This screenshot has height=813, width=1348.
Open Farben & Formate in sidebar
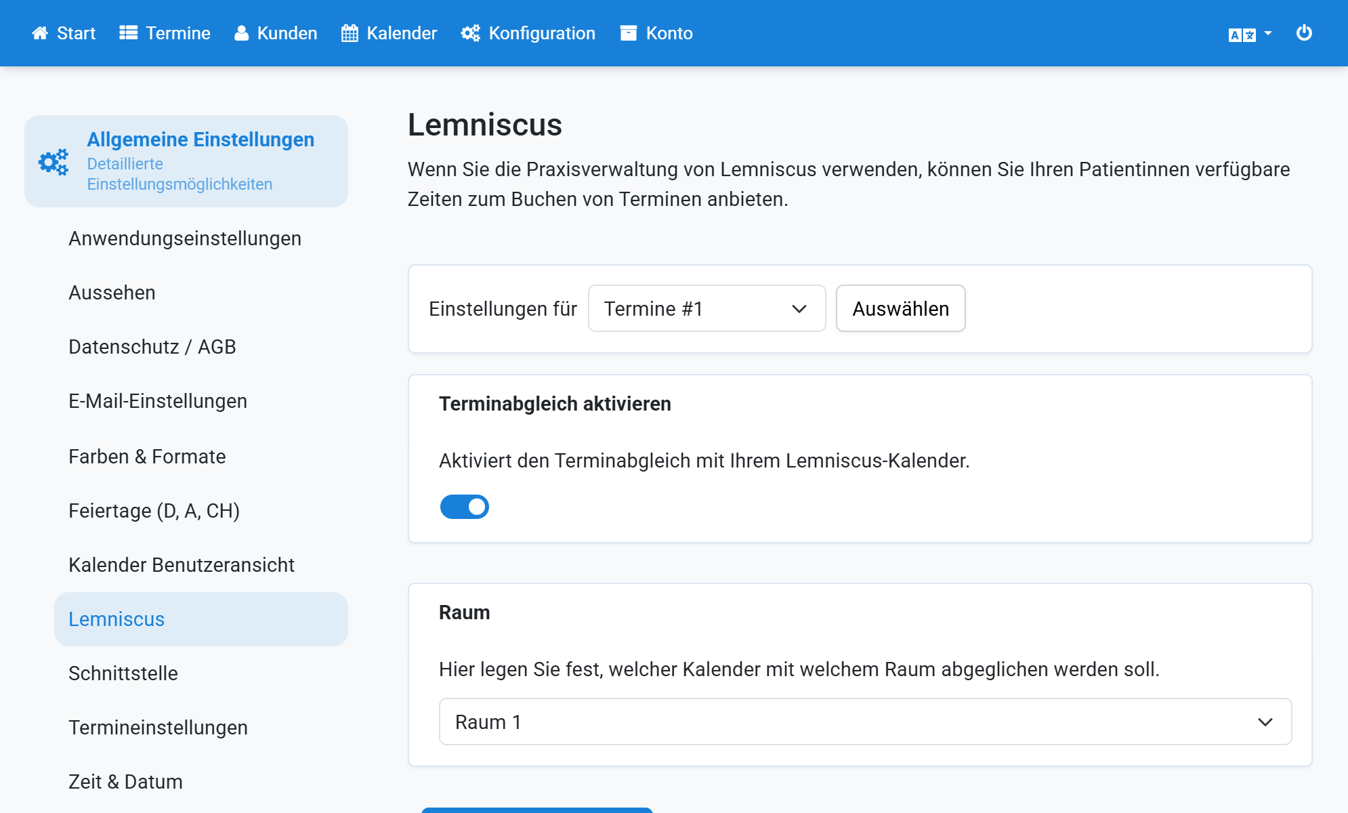point(147,457)
